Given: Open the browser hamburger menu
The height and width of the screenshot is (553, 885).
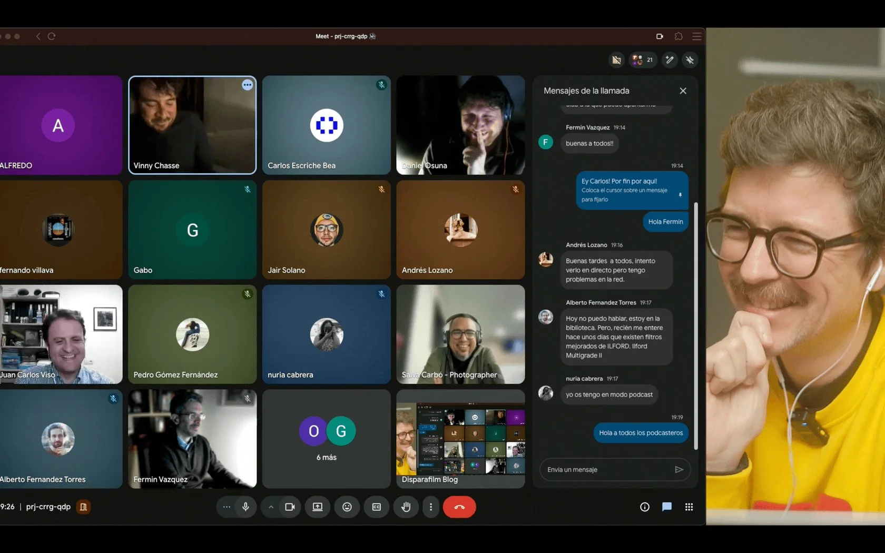Looking at the screenshot, I should pyautogui.click(x=697, y=36).
